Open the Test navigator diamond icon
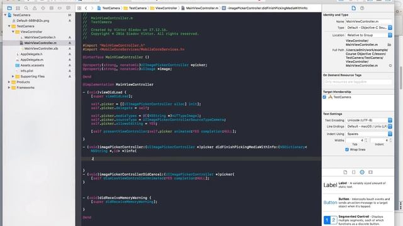This screenshot has height=226, width=403. [x=43, y=8]
